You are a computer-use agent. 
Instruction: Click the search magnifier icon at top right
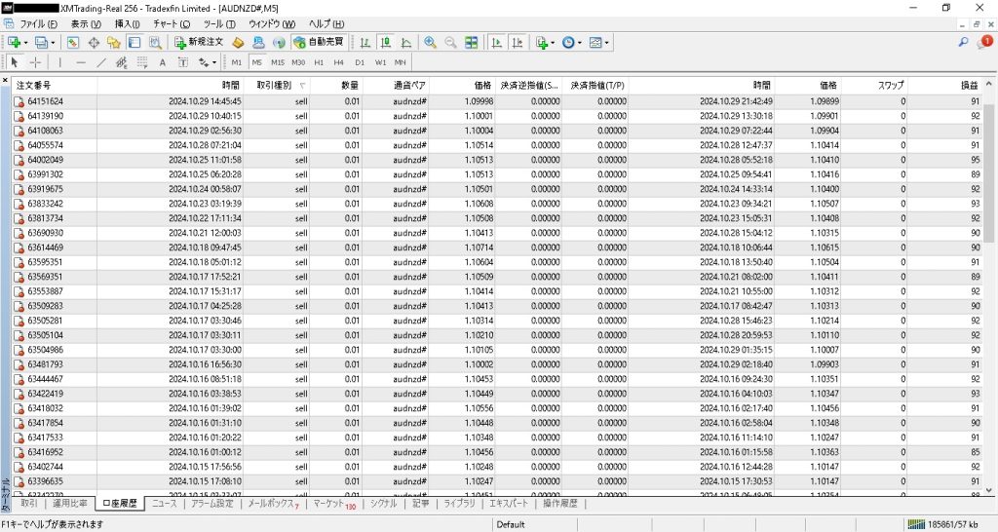coord(964,43)
